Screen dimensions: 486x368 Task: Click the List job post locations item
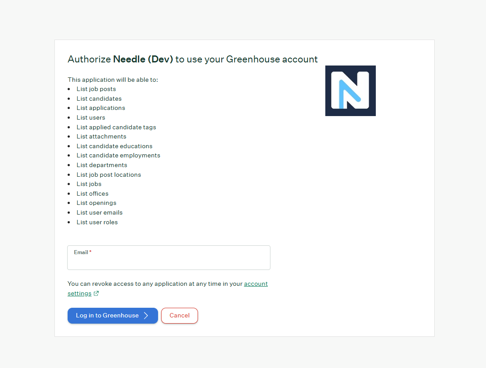click(x=109, y=175)
